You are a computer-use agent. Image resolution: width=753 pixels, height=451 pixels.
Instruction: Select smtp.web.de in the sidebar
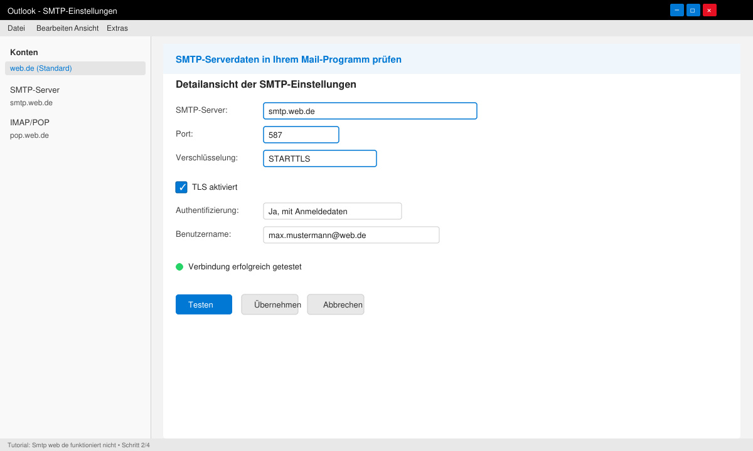pyautogui.click(x=31, y=103)
